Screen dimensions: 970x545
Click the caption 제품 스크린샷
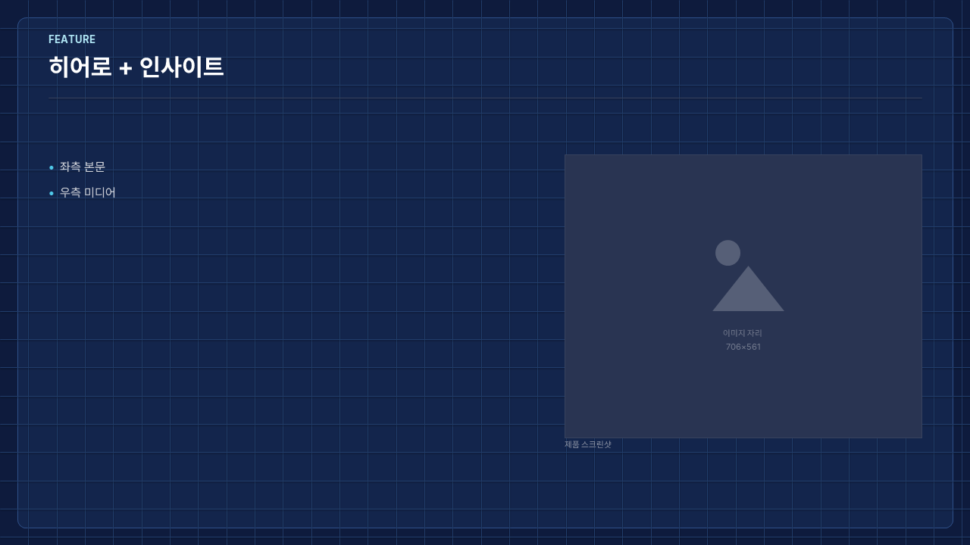[x=588, y=444]
